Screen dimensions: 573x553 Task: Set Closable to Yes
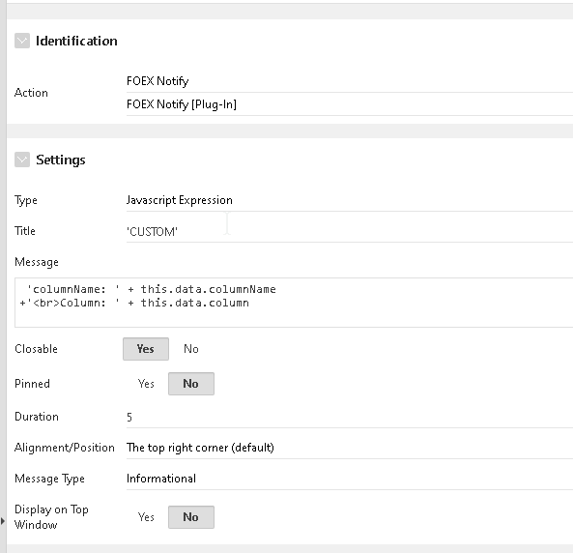146,349
